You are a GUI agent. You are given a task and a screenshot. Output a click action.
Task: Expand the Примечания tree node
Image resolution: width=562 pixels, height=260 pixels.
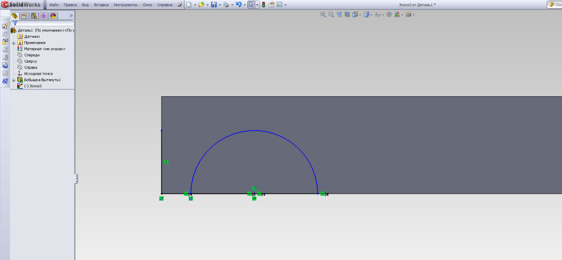point(13,43)
